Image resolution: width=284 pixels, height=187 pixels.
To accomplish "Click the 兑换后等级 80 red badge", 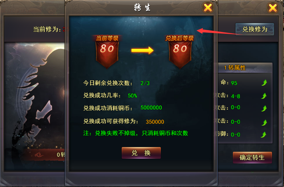I will (x=180, y=52).
